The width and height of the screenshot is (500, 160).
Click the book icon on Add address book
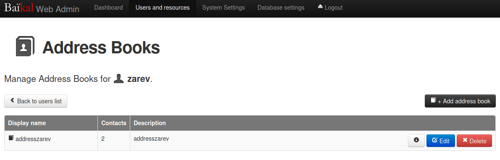[433, 100]
